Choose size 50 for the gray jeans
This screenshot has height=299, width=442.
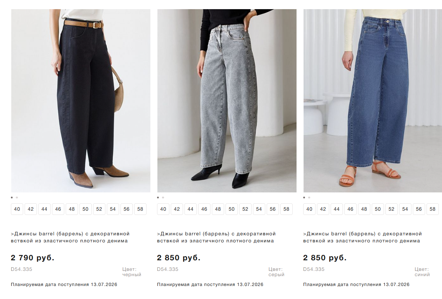coord(232,209)
